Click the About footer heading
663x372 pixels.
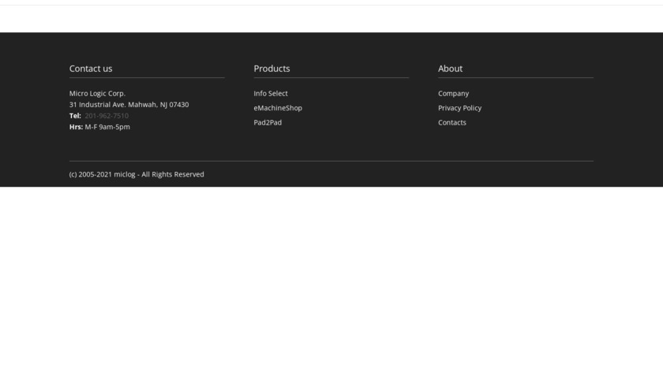click(x=450, y=69)
